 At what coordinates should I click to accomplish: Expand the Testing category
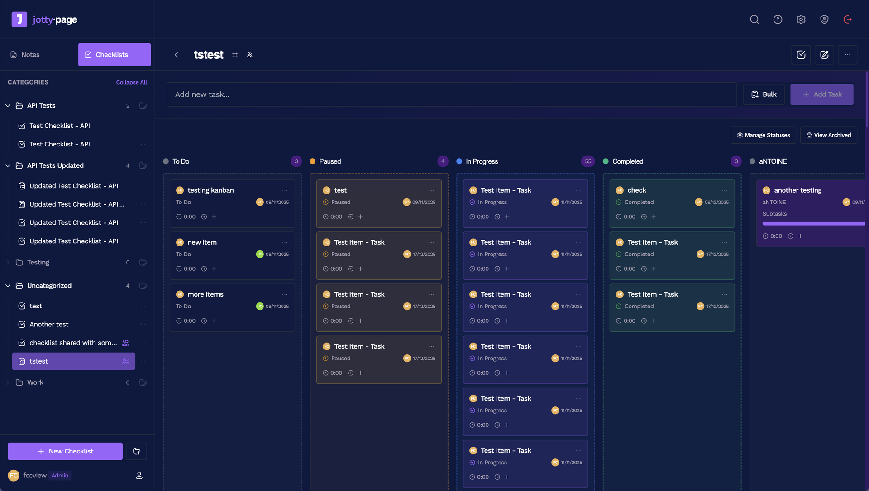click(x=8, y=263)
